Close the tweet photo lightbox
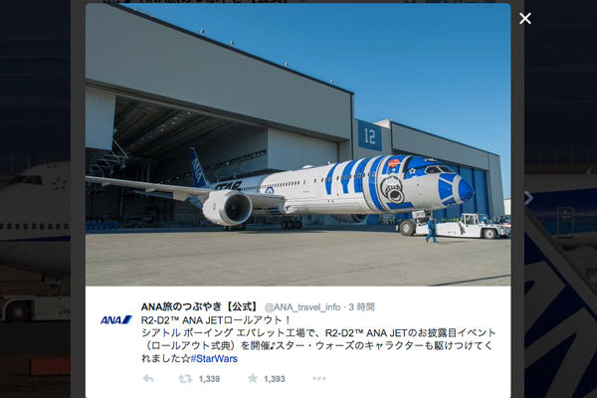 tap(525, 18)
